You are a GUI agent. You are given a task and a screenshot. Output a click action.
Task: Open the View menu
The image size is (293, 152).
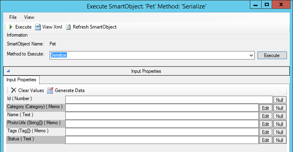[29, 17]
